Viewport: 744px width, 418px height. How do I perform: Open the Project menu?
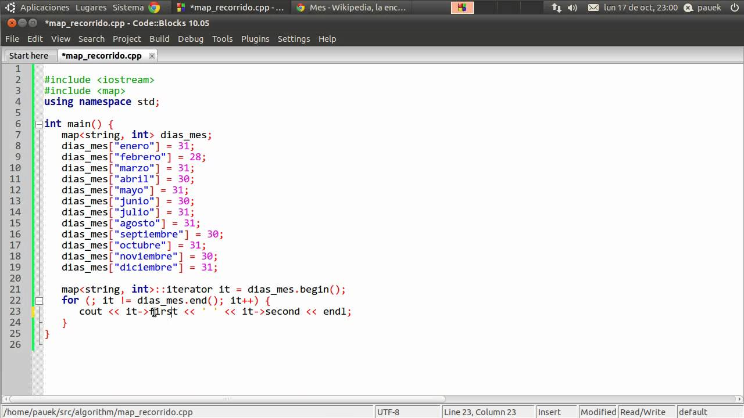coord(127,38)
